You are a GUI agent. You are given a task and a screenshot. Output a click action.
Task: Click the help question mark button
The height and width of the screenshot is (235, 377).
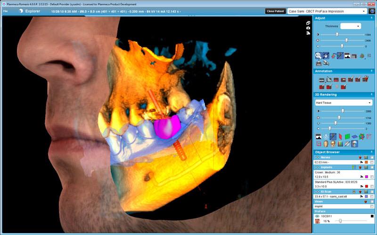point(372,11)
